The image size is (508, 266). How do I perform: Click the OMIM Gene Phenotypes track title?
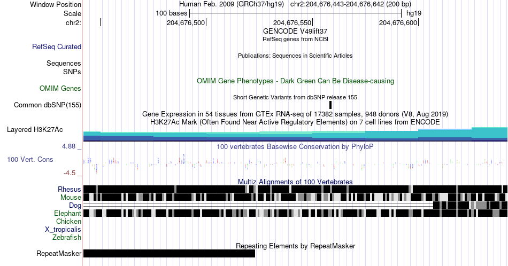click(295, 81)
